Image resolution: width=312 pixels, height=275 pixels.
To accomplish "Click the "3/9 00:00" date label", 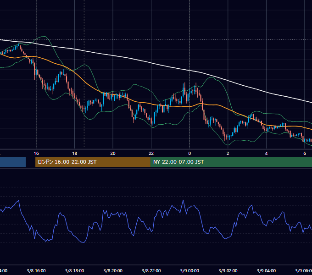I will (x=189, y=270).
